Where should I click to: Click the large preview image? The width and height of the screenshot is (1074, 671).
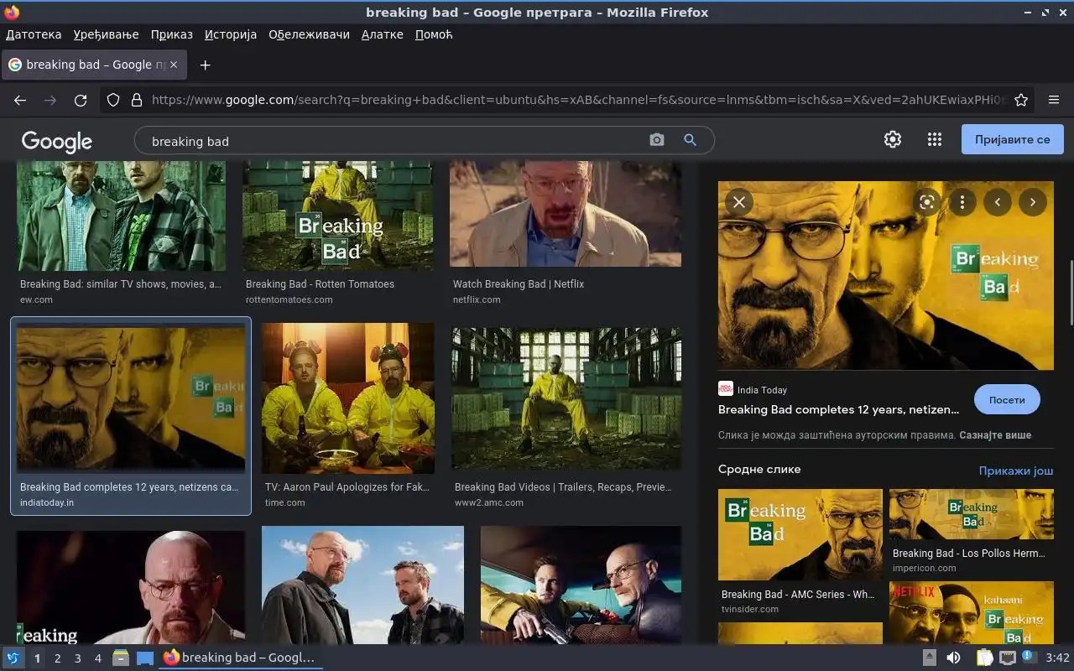tap(886, 276)
